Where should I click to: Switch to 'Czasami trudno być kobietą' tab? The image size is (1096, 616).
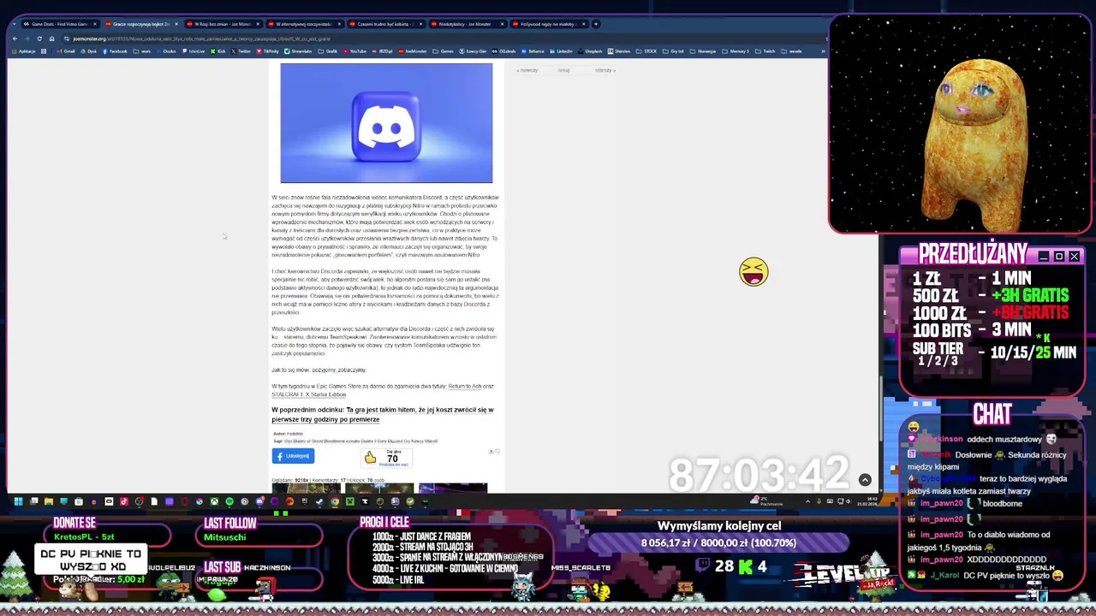(384, 24)
